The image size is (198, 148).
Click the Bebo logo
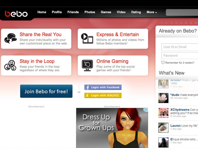pyautogui.click(x=16, y=14)
